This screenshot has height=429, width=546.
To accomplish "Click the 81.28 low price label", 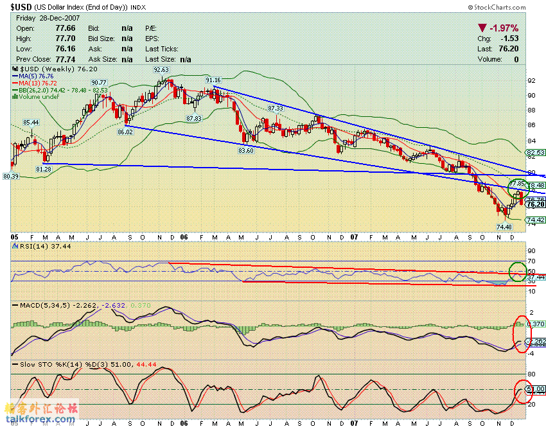I will click(44, 169).
